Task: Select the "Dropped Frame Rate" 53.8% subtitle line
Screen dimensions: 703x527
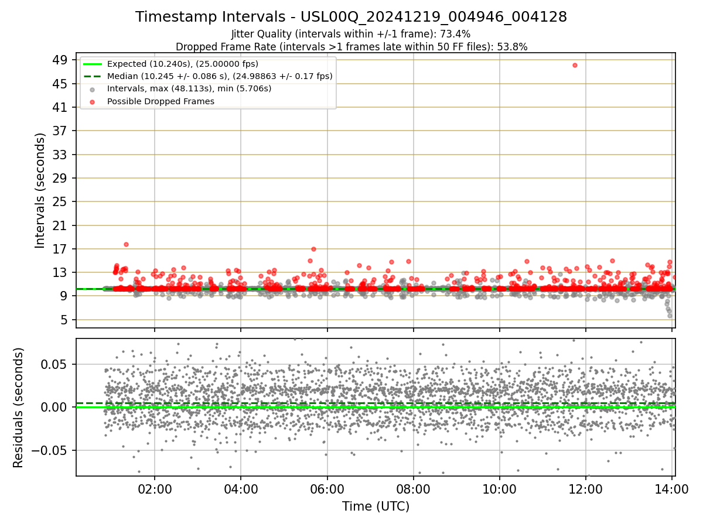Action: (351, 47)
